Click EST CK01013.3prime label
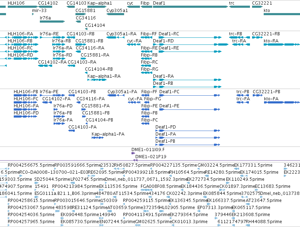This screenshot has width=300, height=227. pyautogui.click(x=190, y=222)
